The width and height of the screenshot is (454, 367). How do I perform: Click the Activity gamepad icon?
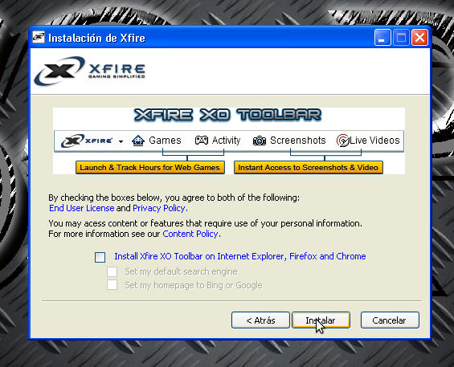point(201,141)
